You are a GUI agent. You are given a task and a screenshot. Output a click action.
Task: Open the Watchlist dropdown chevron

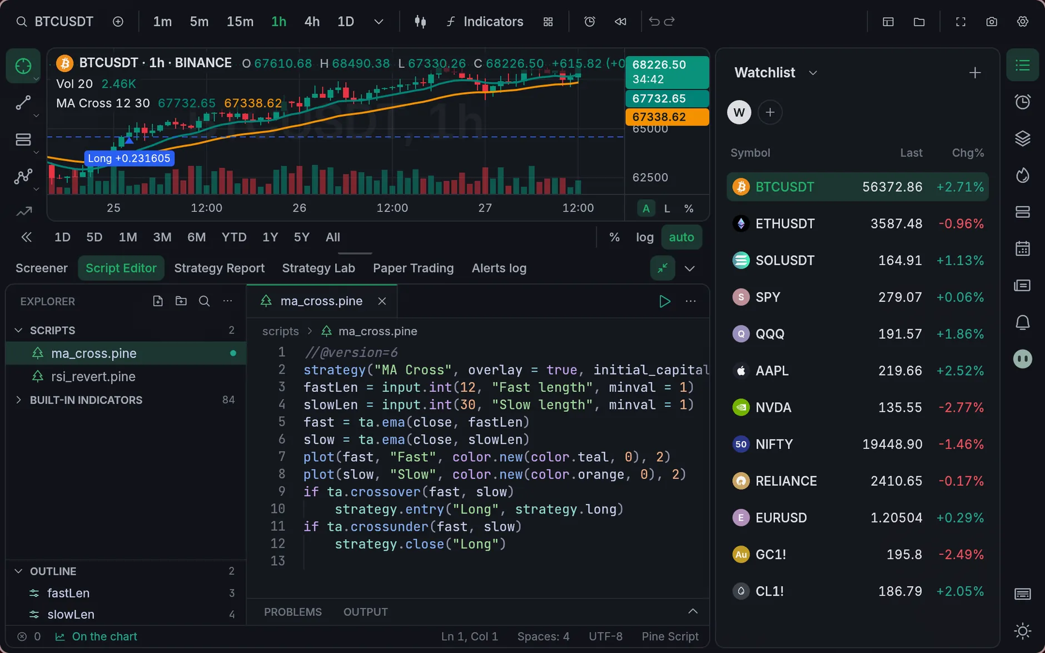(813, 73)
